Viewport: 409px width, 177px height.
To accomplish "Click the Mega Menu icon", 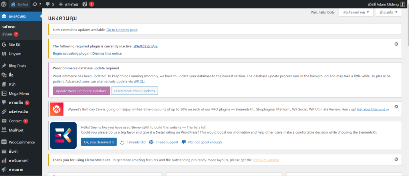I will pyautogui.click(x=4, y=93).
